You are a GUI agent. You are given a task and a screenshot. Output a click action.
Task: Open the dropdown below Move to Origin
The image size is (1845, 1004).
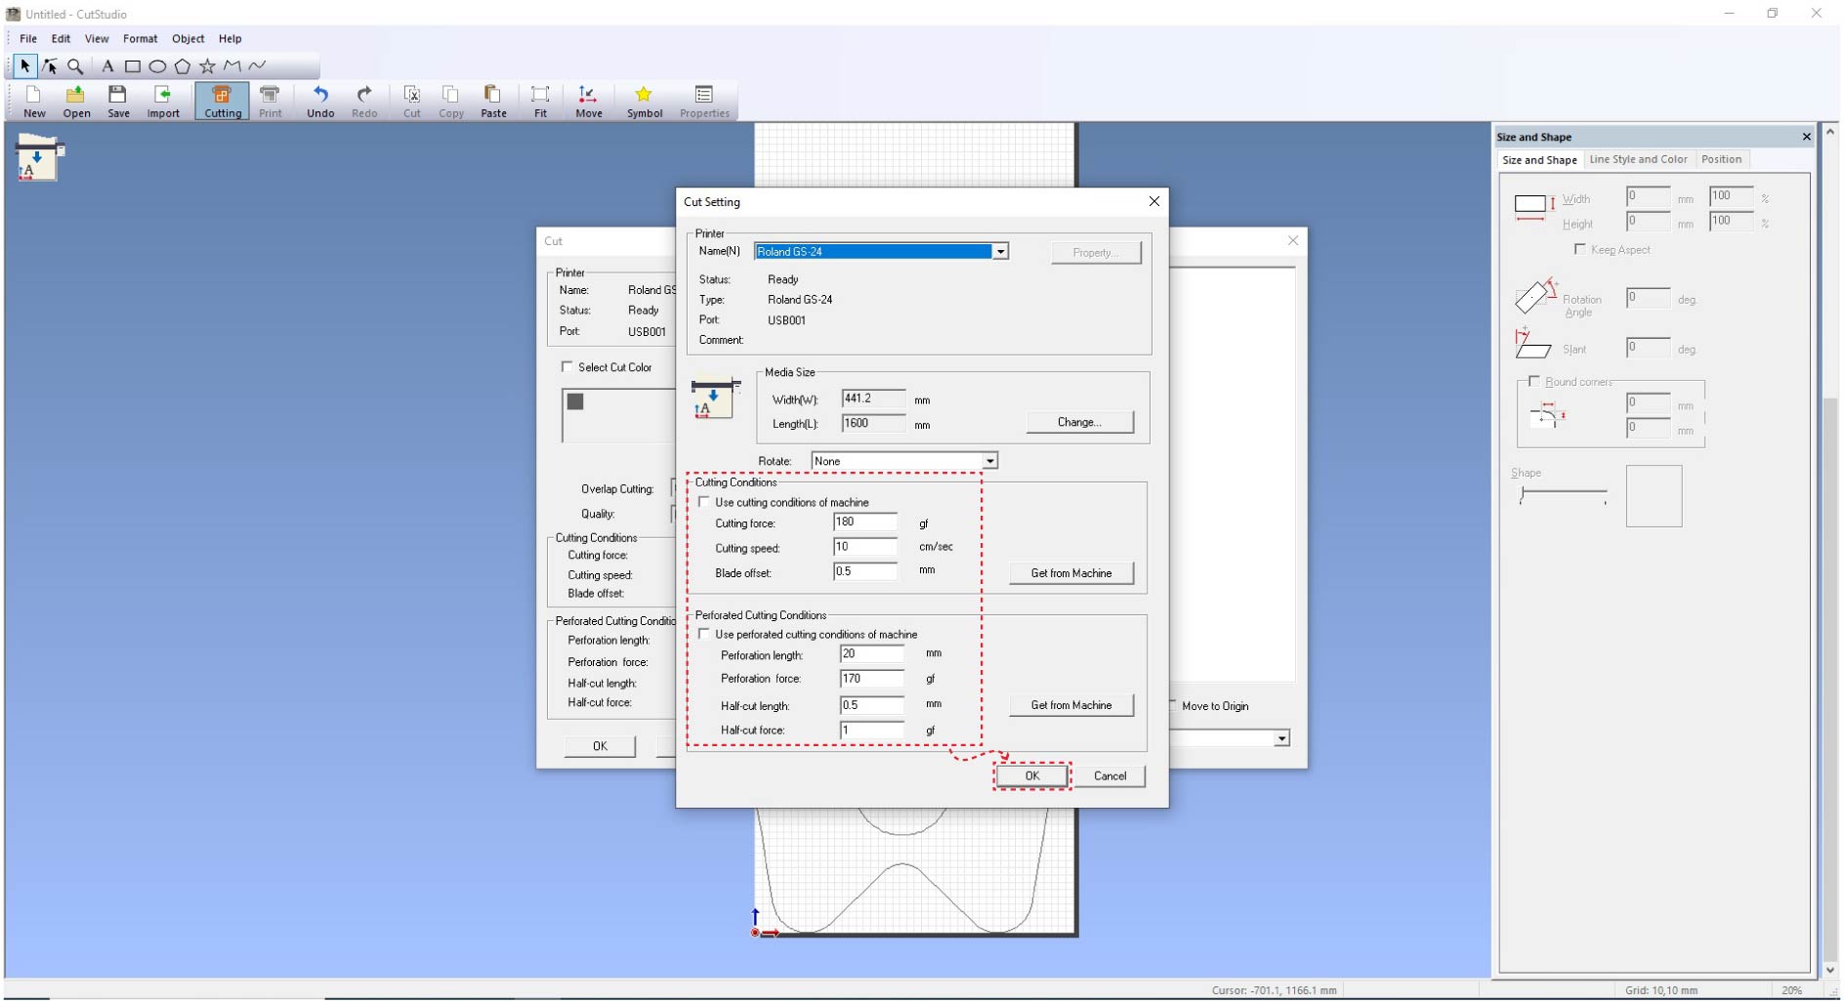1280,739
